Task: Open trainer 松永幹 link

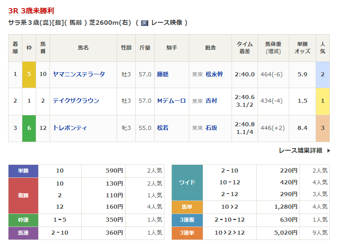Action: (214, 74)
